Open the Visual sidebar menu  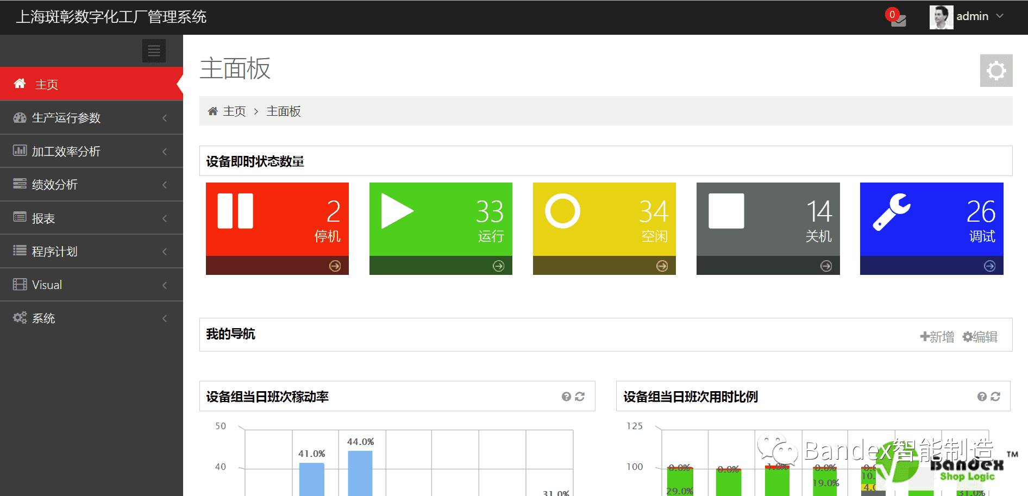tap(91, 285)
